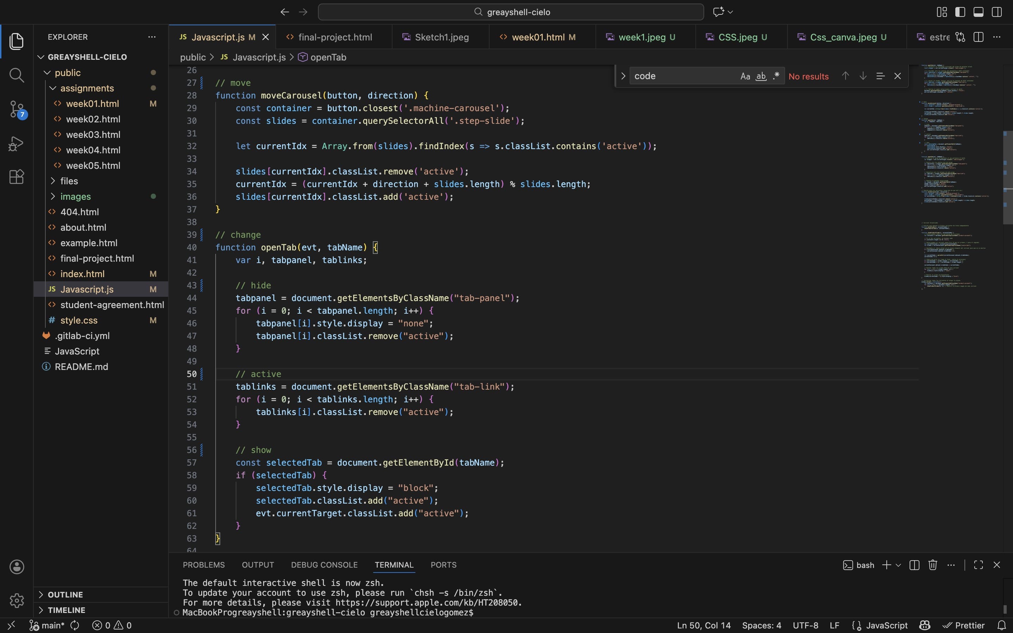Toggle Match Whole Word in find widget

[761, 76]
